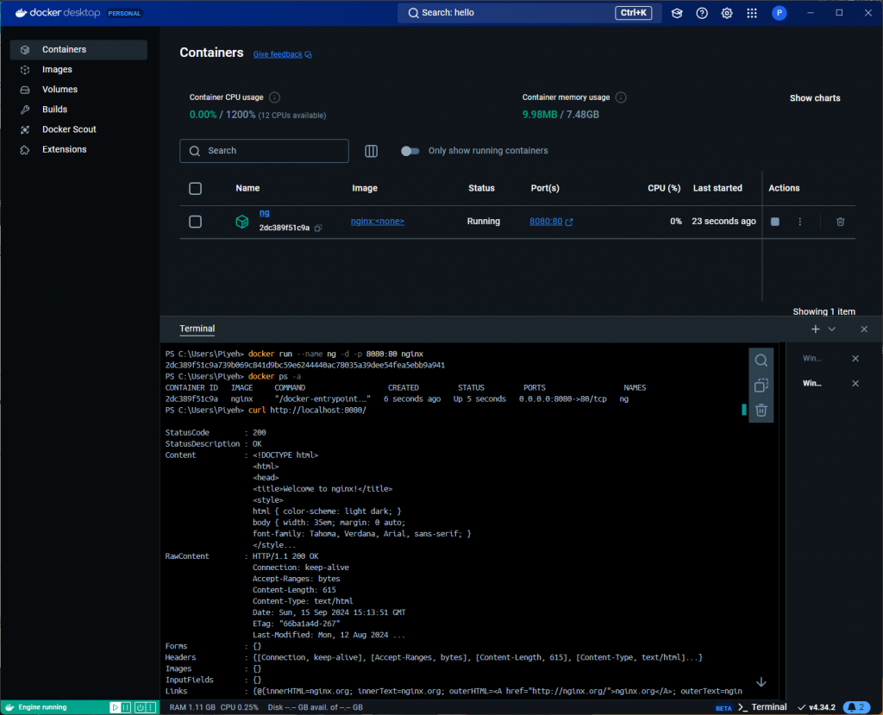Show info for Container memory usage
This screenshot has height=715, width=883.
coord(621,97)
